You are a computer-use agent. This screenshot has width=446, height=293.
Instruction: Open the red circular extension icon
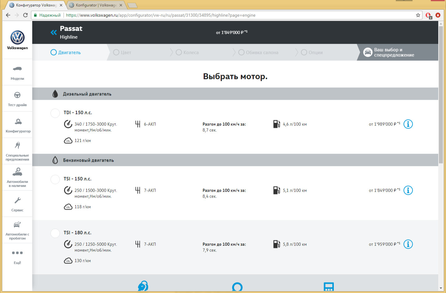pos(438,15)
